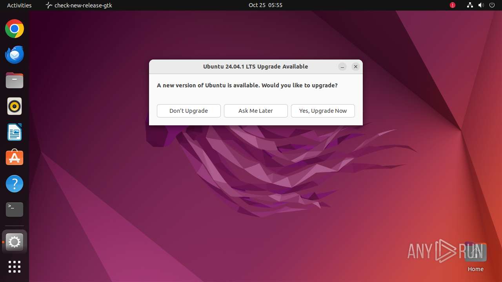This screenshot has width=502, height=282.
Task: Launch Terminal from the dock
Action: 15,210
